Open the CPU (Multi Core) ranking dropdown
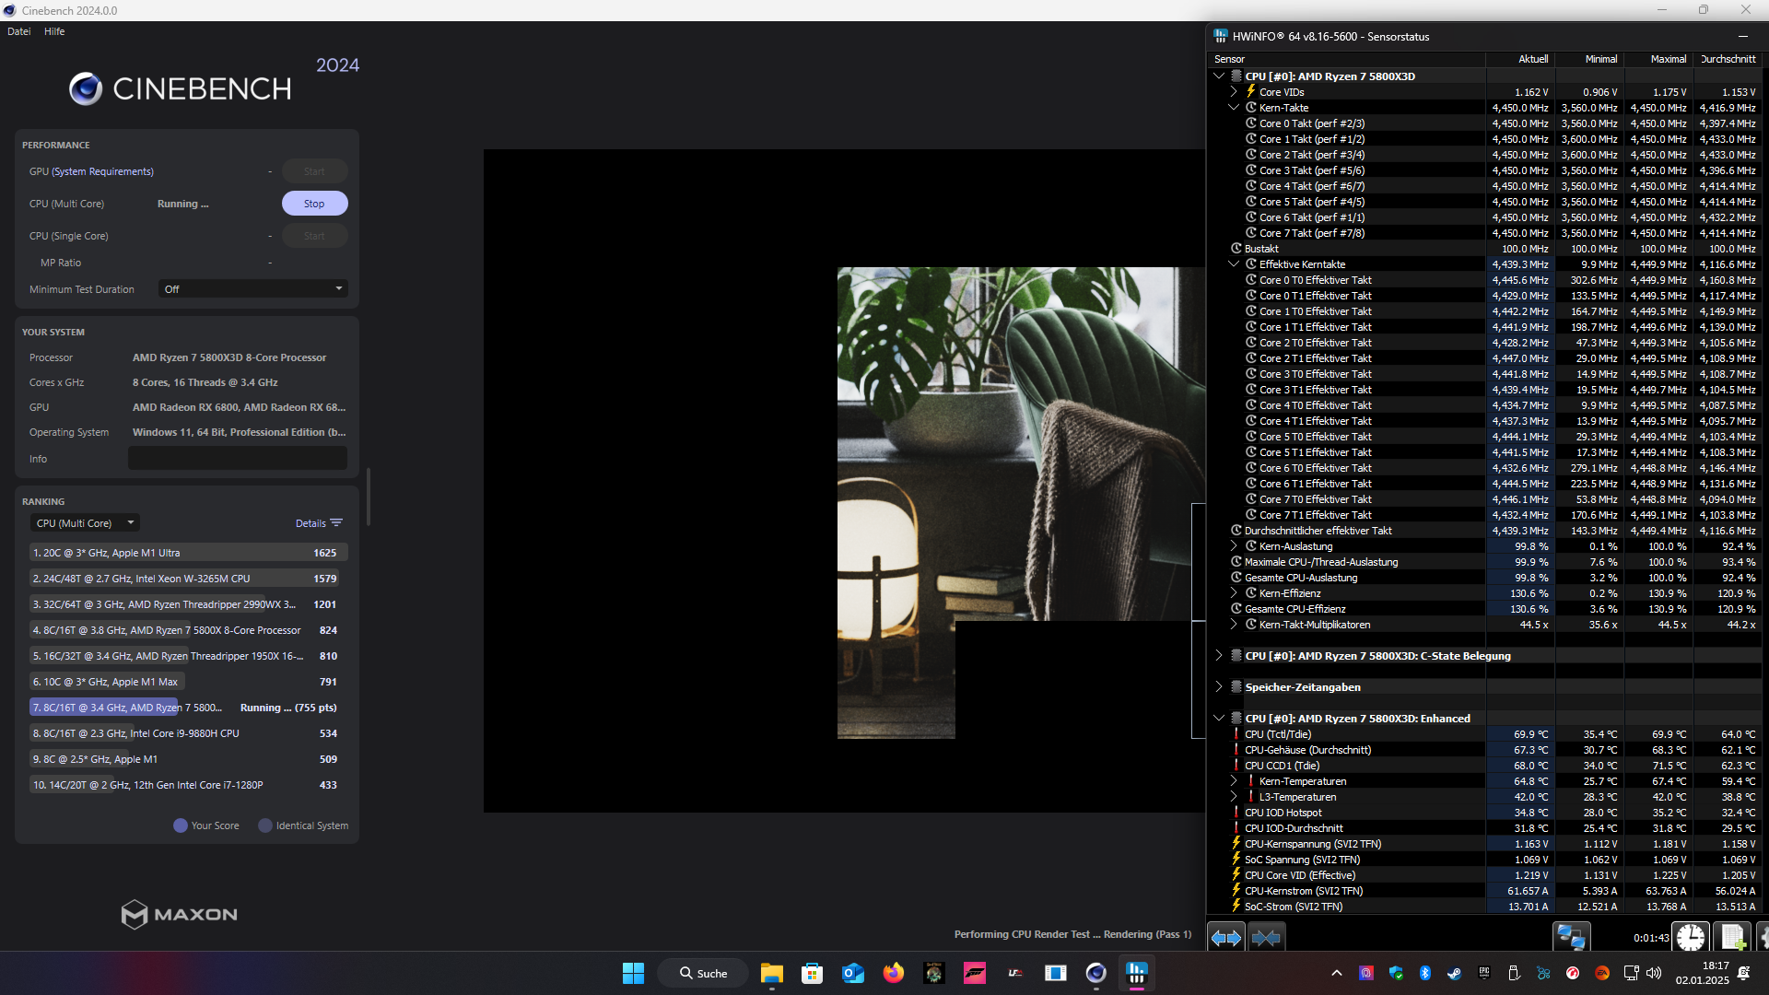The height and width of the screenshot is (995, 1769). [x=85, y=523]
